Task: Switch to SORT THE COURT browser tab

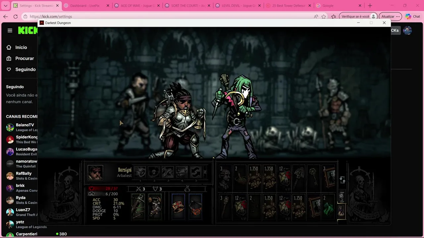Action: [x=187, y=6]
